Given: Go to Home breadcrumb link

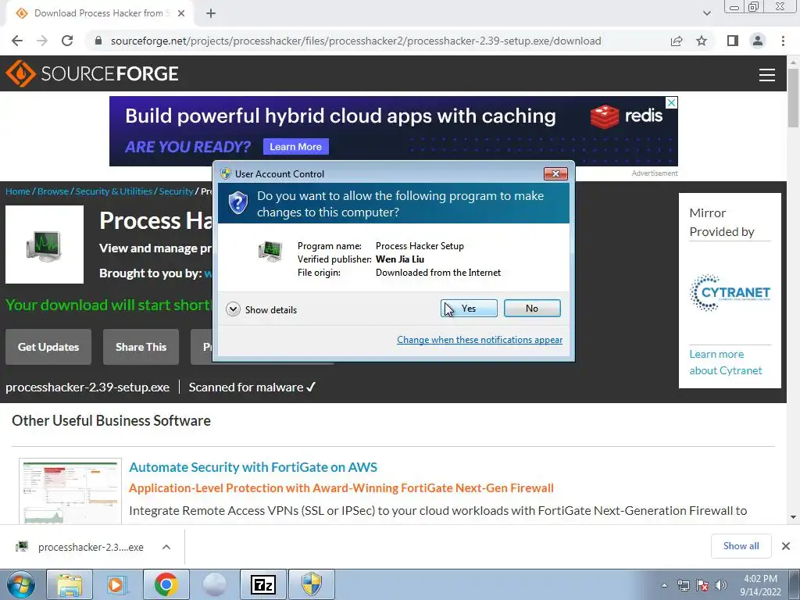Looking at the screenshot, I should tap(18, 191).
